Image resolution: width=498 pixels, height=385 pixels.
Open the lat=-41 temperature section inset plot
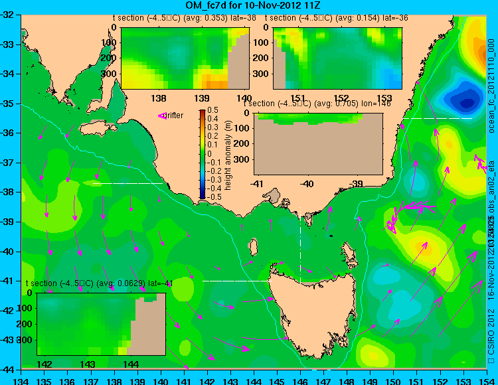point(102,324)
